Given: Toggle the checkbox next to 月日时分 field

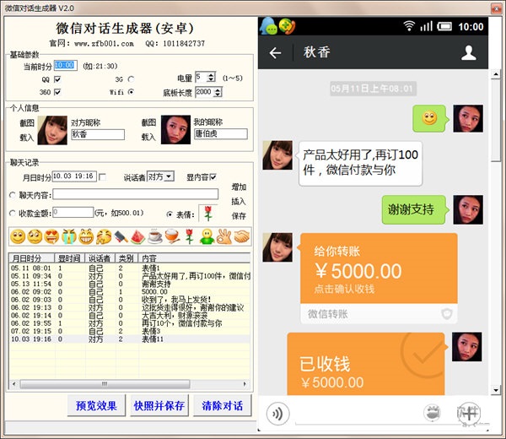Looking at the screenshot, I should [x=103, y=177].
